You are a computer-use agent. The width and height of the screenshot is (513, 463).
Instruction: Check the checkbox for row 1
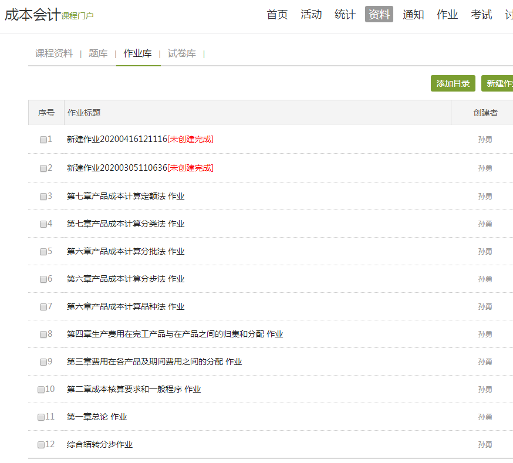(43, 140)
